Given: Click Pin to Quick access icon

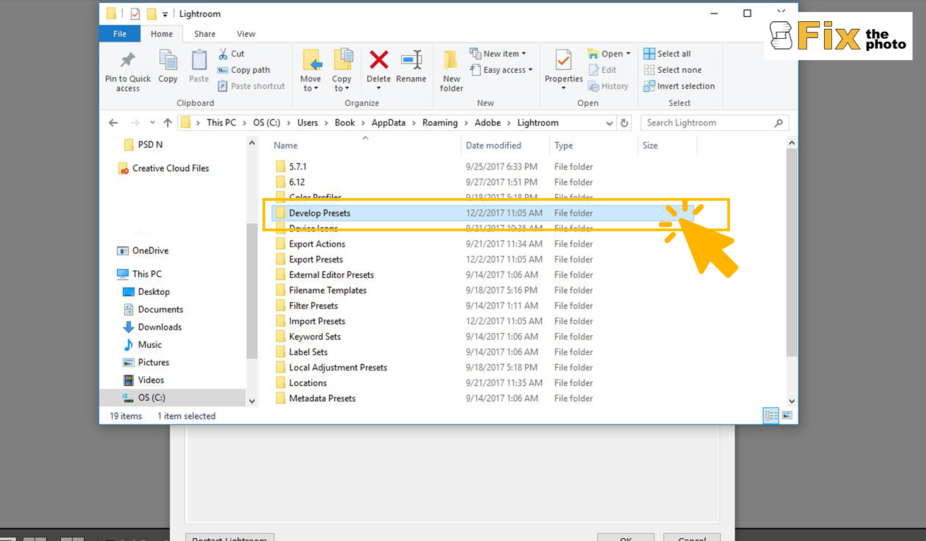Looking at the screenshot, I should (128, 60).
